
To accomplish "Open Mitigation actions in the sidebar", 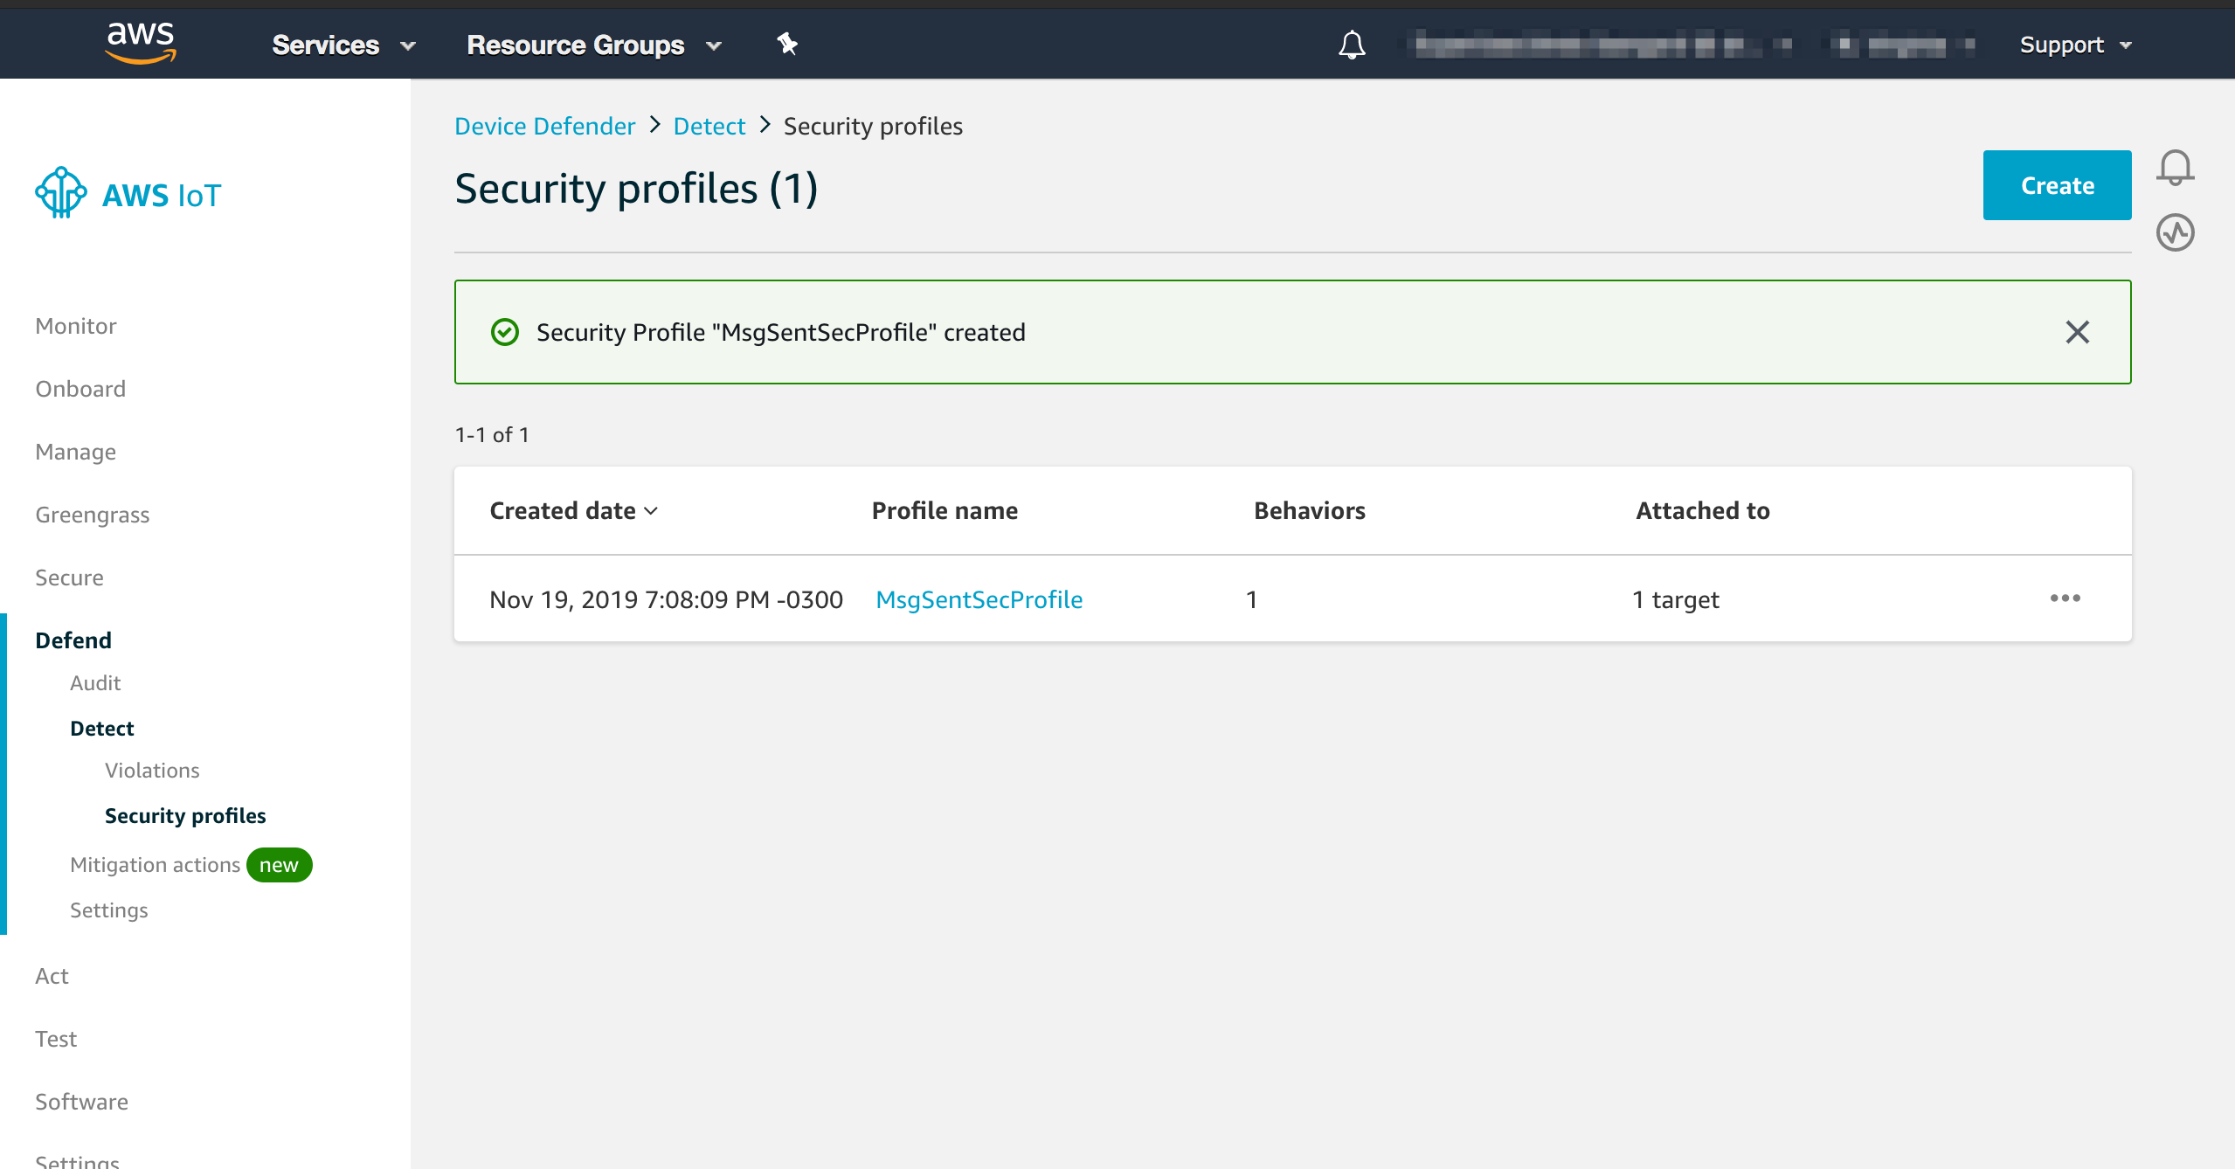I will point(155,864).
